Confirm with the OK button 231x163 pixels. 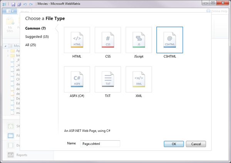(174, 144)
